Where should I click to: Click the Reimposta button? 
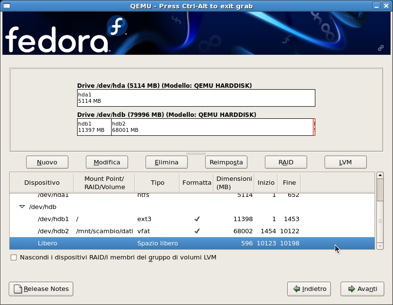tap(226, 162)
